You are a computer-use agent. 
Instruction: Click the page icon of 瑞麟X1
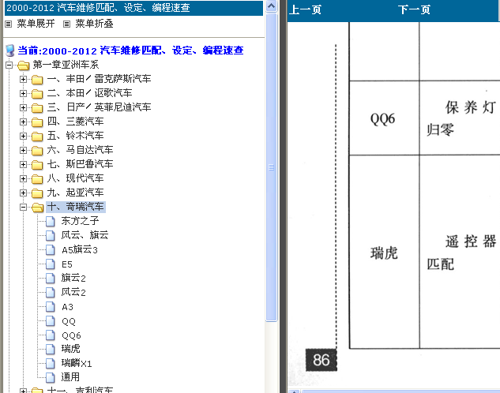point(51,363)
